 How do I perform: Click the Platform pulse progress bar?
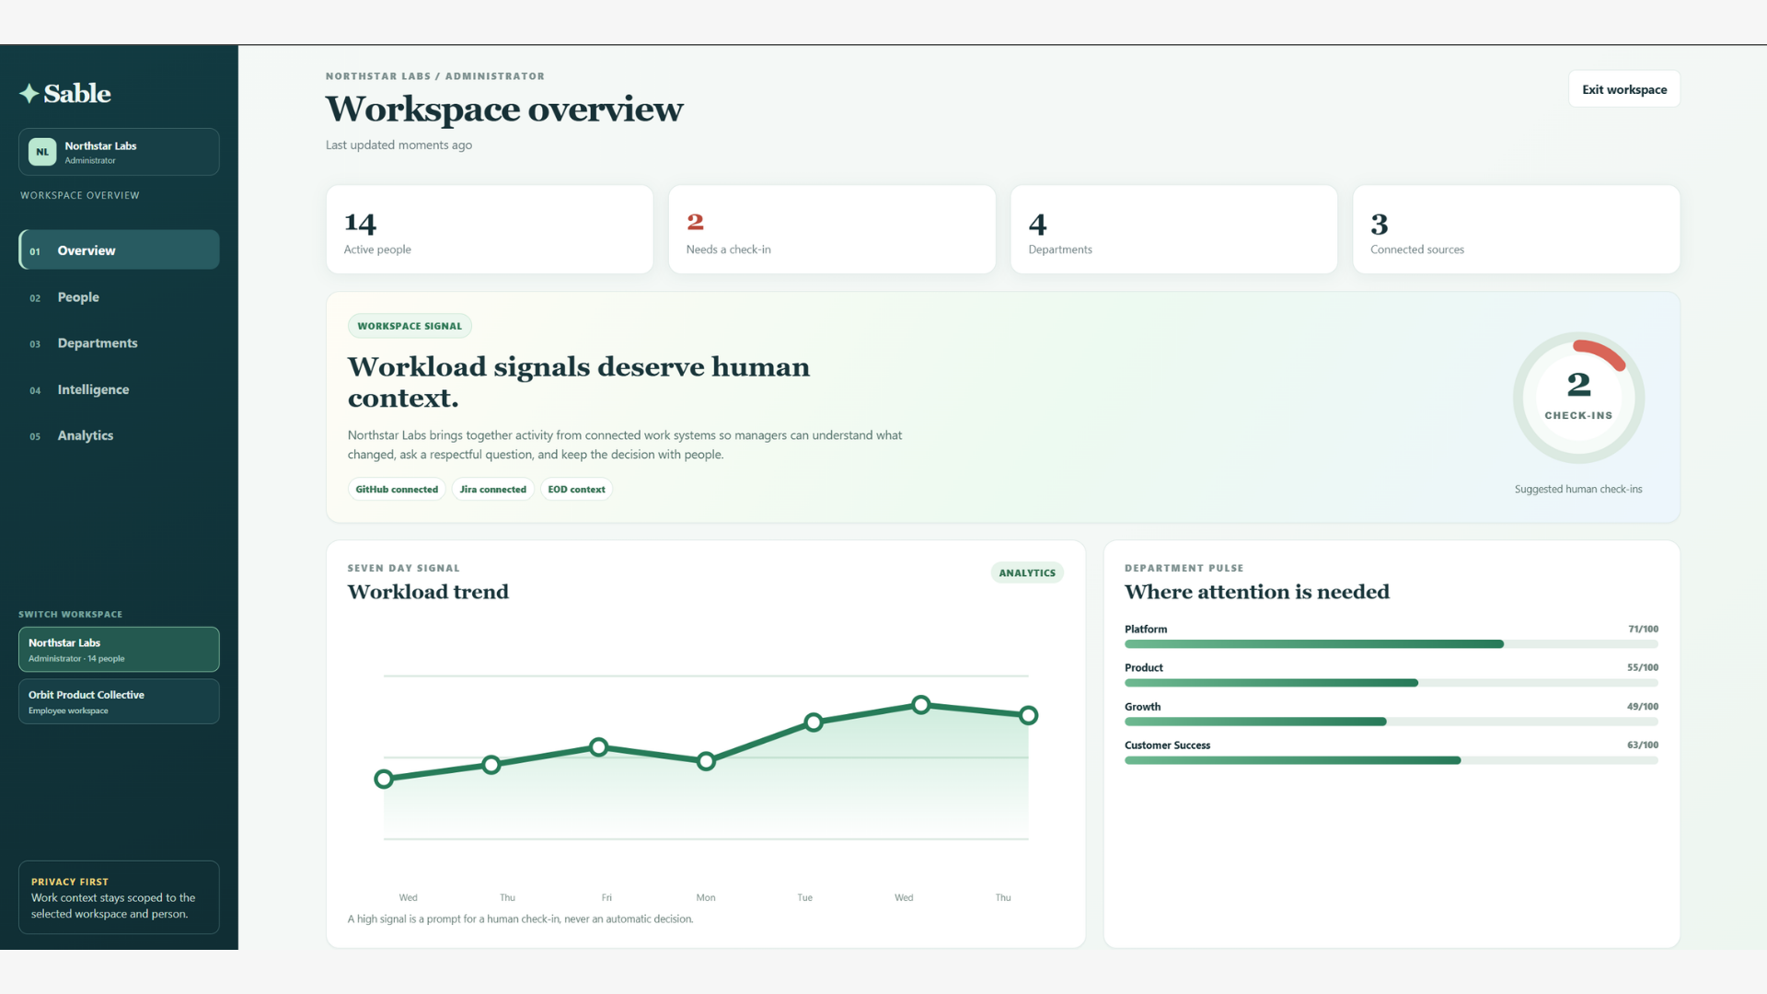pos(1391,644)
